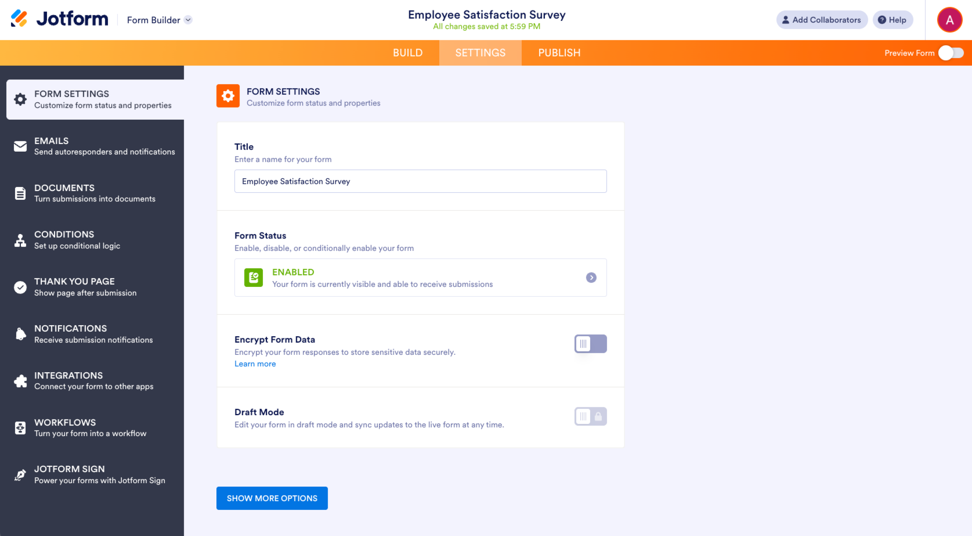This screenshot has height=536, width=972.
Task: Click the Add Collaborators button
Action: 822,19
